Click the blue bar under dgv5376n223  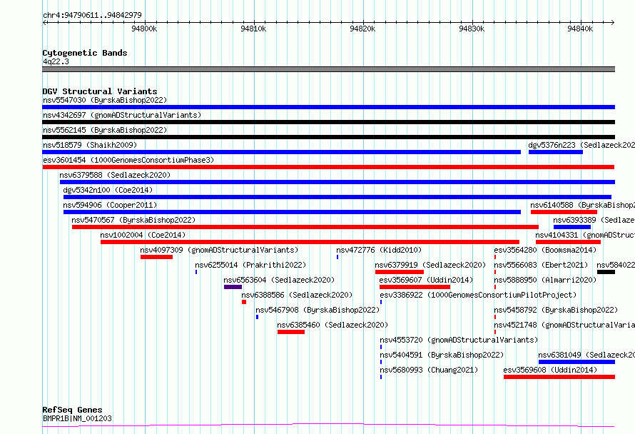[556, 152]
